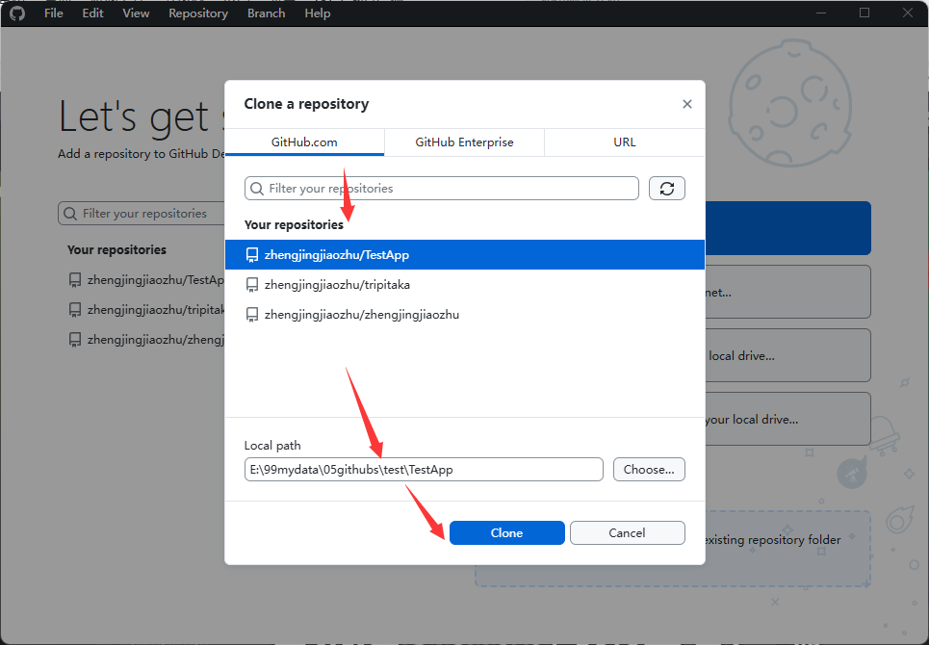Switch to the GitHub Enterprise tab
Screen dimensions: 929x645
coord(464,142)
